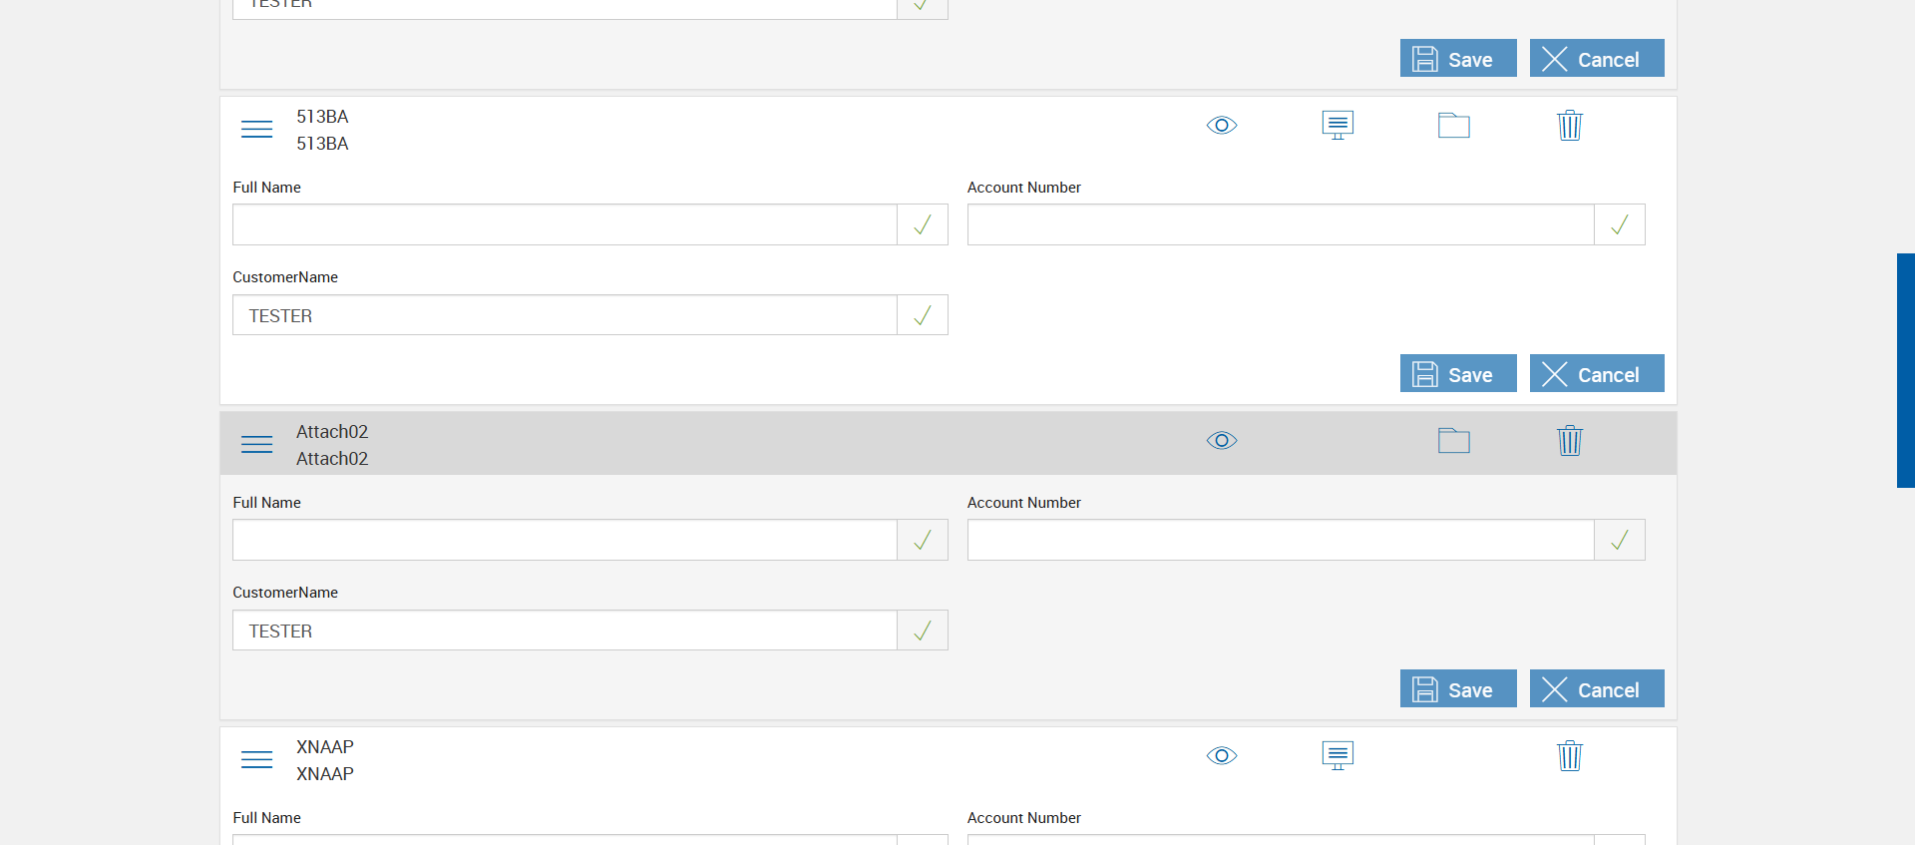This screenshot has height=845, width=1915.
Task: Delete the 513BA entry with trash icon
Action: (1569, 126)
